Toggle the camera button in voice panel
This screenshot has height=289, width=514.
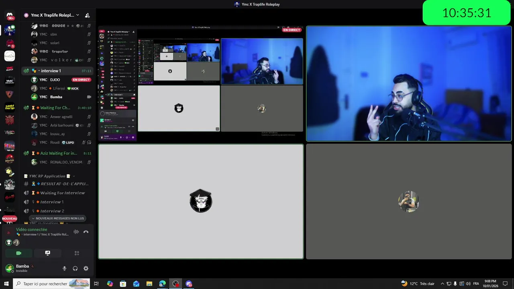(x=18, y=253)
